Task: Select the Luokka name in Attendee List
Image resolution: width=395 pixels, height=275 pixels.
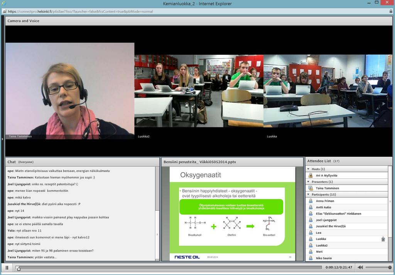Action: [x=321, y=239]
